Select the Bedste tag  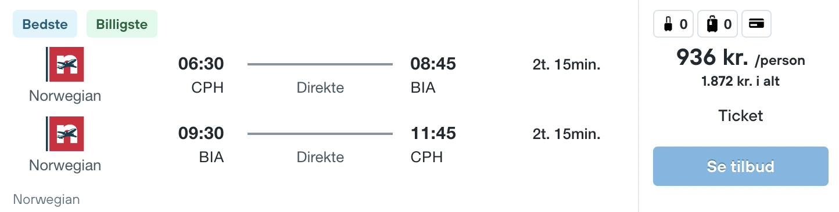[x=45, y=24]
